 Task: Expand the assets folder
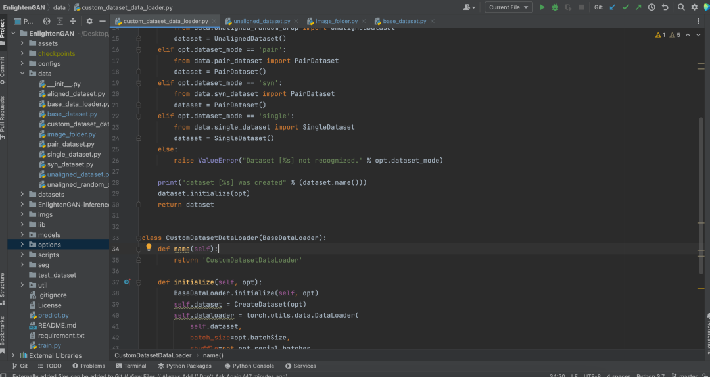click(x=22, y=43)
